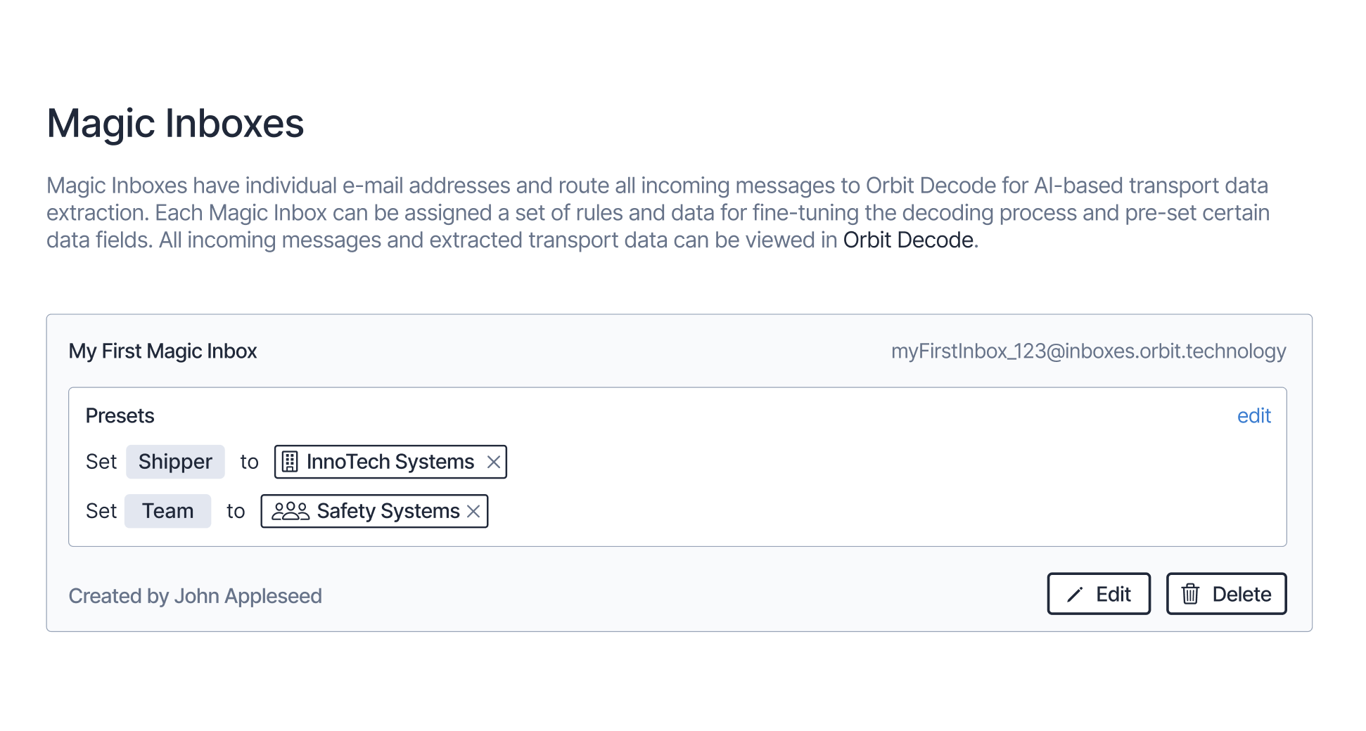Select the Shipper field tag
1366x731 pixels.
(175, 462)
